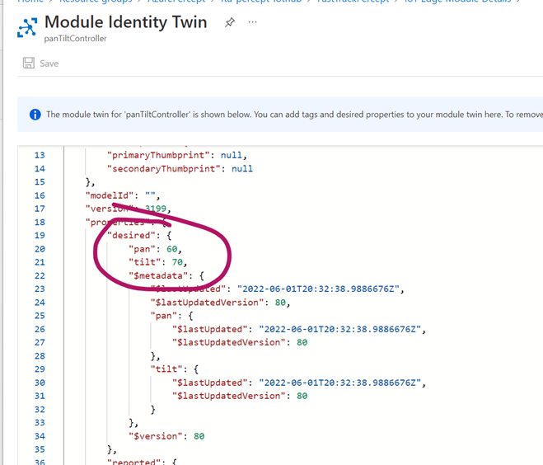Click the version value 3199
543x465 pixels.
coord(156,209)
